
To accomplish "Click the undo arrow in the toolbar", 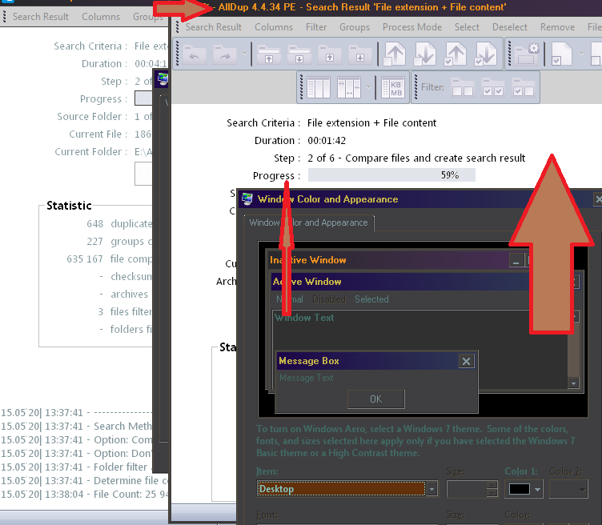I will tap(194, 54).
